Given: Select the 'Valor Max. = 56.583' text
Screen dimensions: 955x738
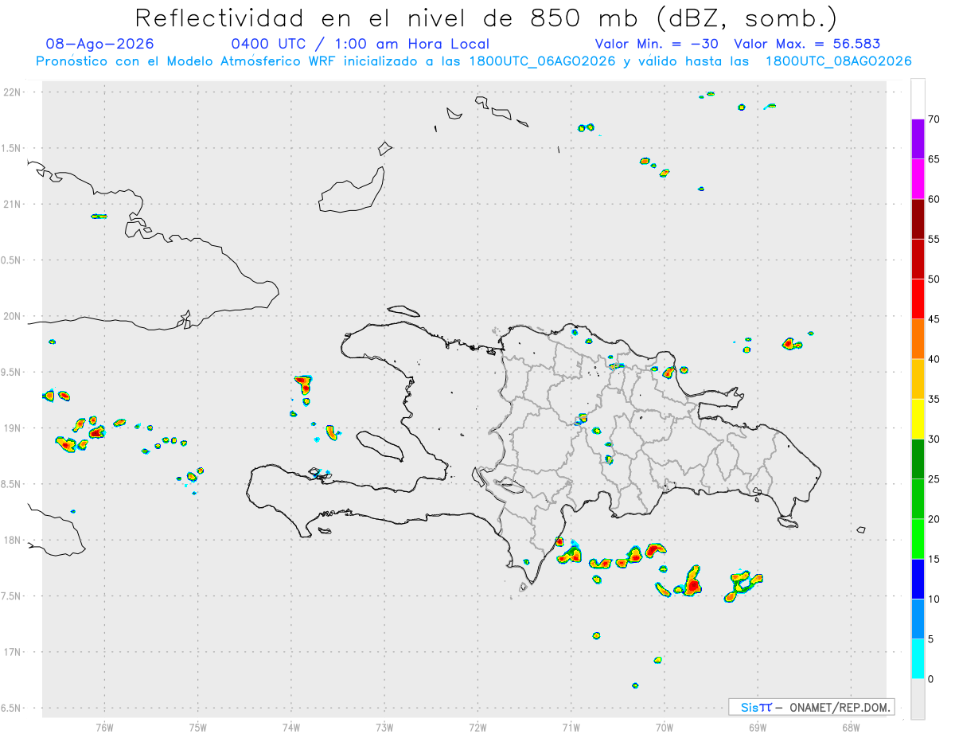Looking at the screenshot, I should (807, 44).
